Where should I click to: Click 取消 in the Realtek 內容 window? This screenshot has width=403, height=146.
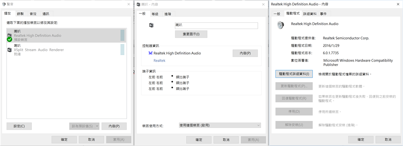pyautogui.click(x=388, y=140)
